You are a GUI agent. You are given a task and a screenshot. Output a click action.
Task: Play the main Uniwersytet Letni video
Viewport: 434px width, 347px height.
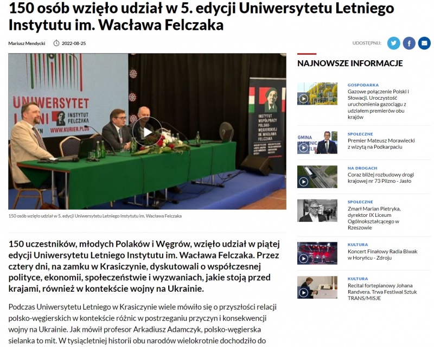point(147,132)
